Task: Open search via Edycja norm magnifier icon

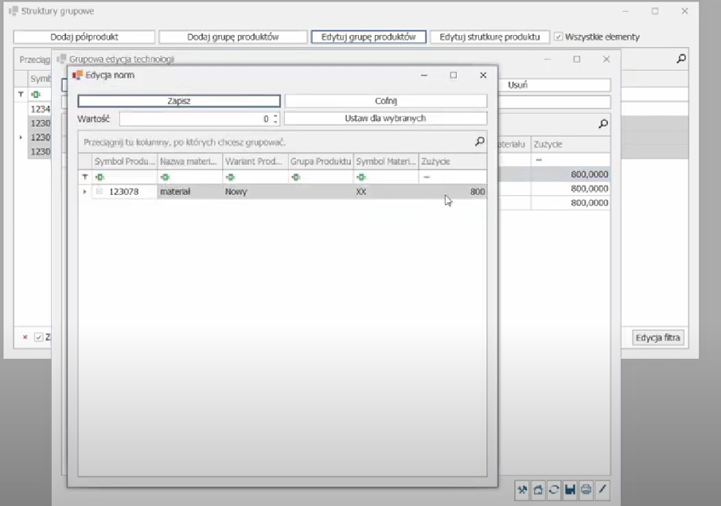Action: 479,142
